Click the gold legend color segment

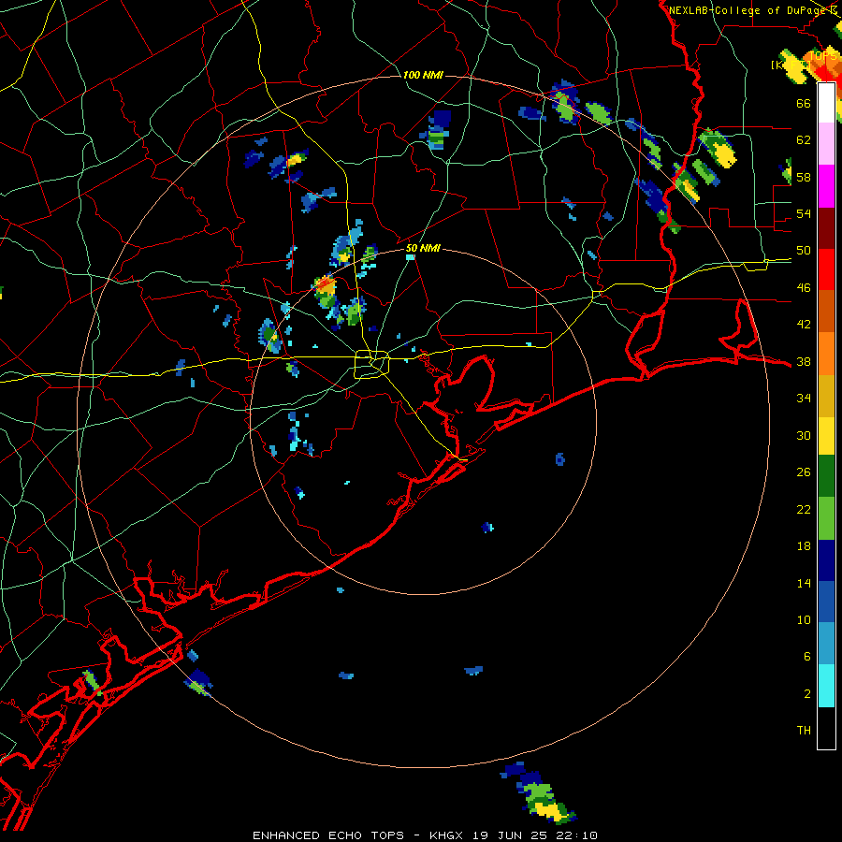point(826,396)
